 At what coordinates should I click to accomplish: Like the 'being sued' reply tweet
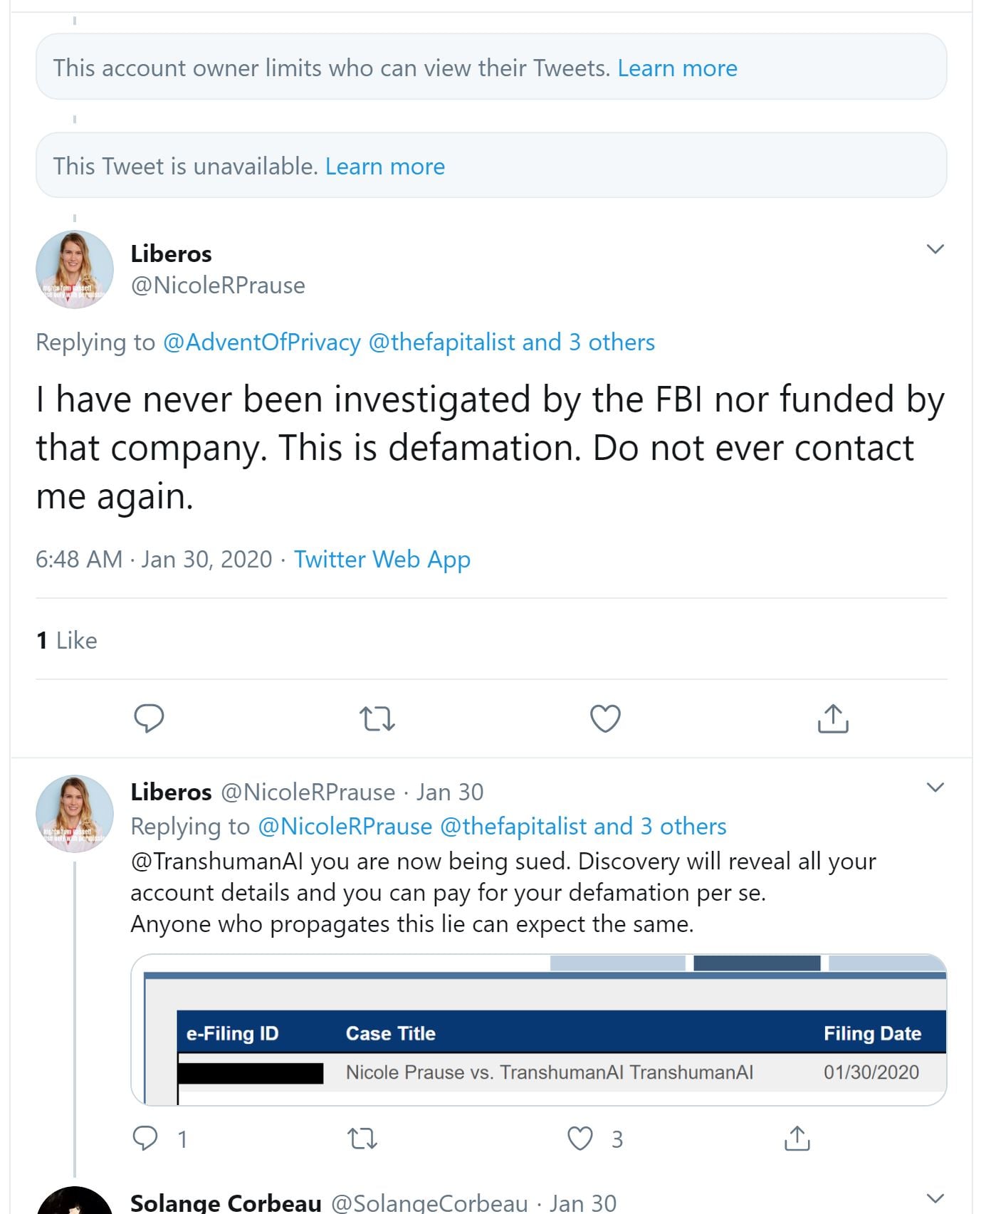point(580,1139)
